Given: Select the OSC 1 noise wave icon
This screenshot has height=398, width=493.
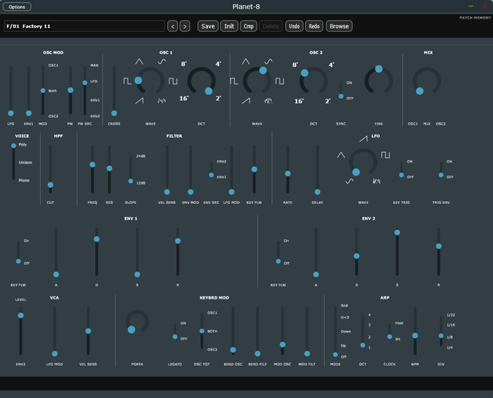Looking at the screenshot, I should click(x=162, y=101).
